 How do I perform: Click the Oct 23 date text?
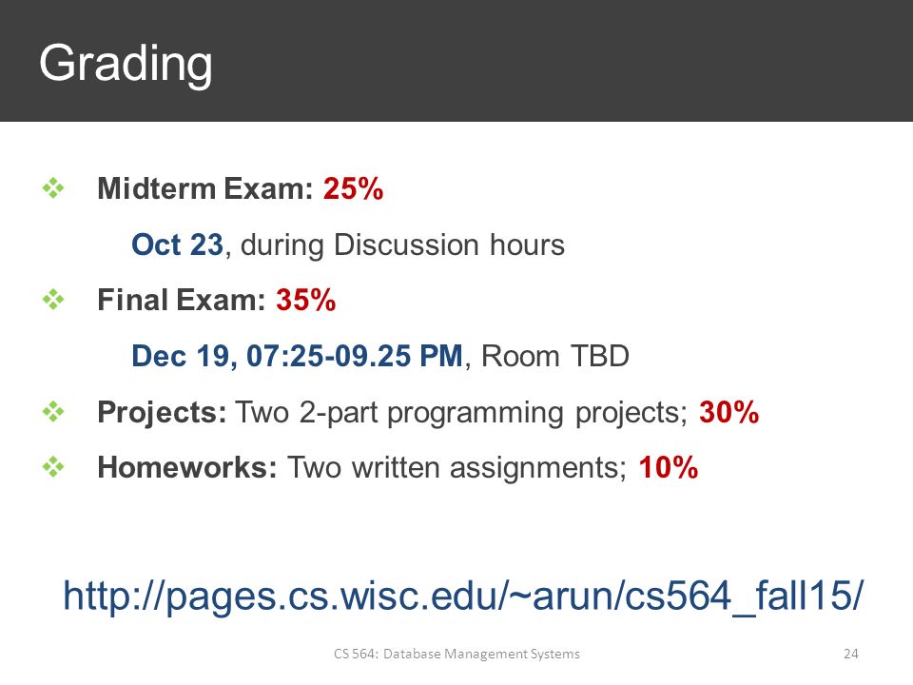click(x=178, y=245)
